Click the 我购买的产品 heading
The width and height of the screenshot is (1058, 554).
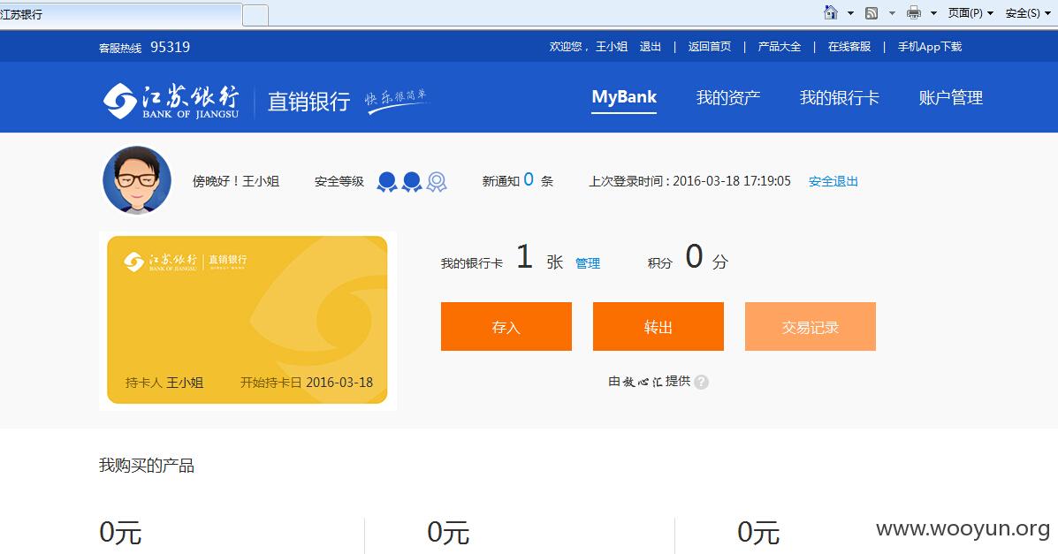(147, 465)
